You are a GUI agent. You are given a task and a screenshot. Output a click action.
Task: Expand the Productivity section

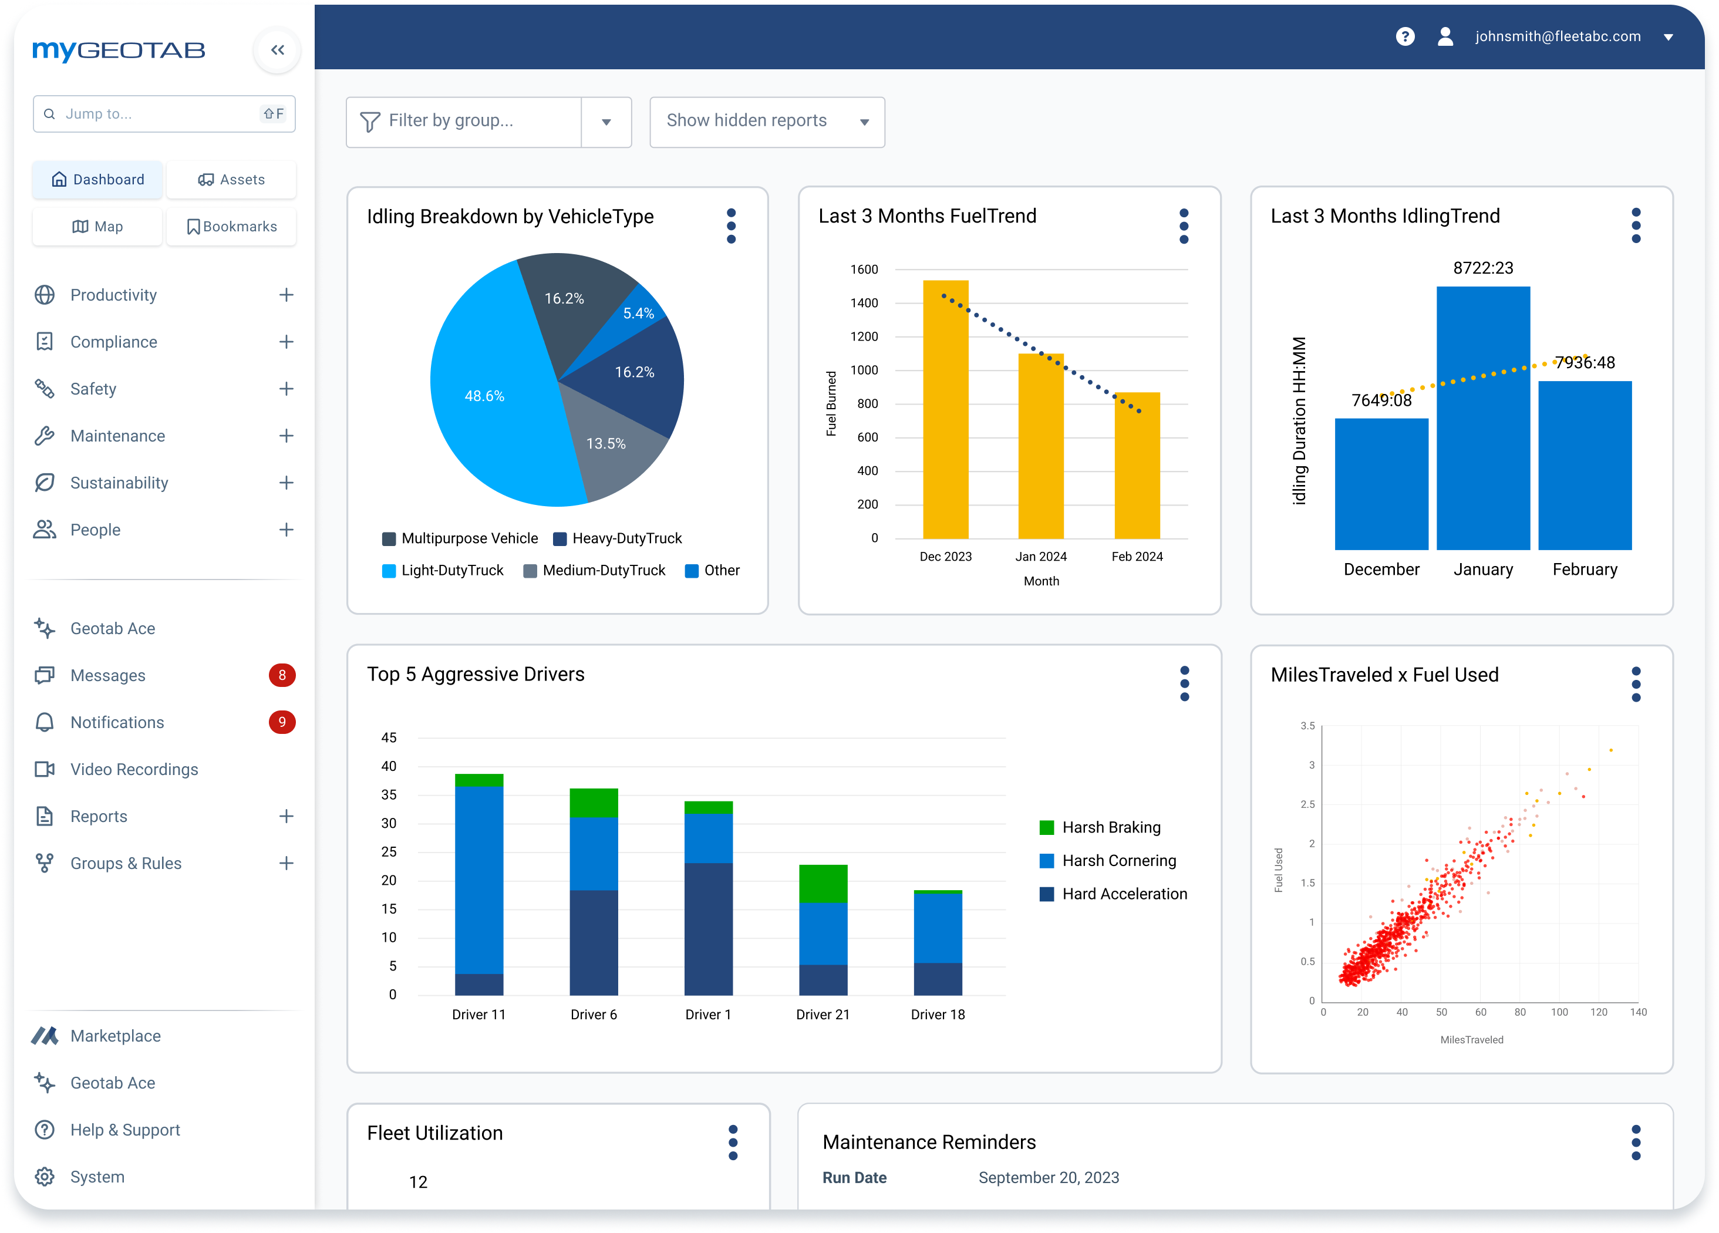pos(286,295)
